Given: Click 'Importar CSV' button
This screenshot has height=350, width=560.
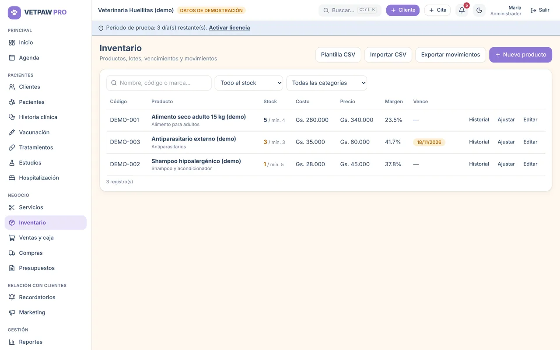Looking at the screenshot, I should pos(388,55).
